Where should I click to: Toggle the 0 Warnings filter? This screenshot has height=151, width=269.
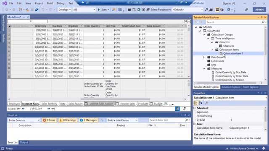click(68, 120)
